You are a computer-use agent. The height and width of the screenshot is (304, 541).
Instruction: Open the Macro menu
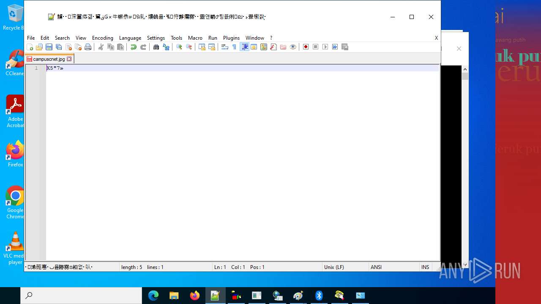point(195,38)
